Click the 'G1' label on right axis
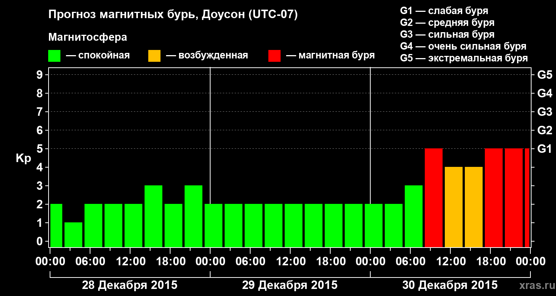Screen dimensions: 556x296 545,149
